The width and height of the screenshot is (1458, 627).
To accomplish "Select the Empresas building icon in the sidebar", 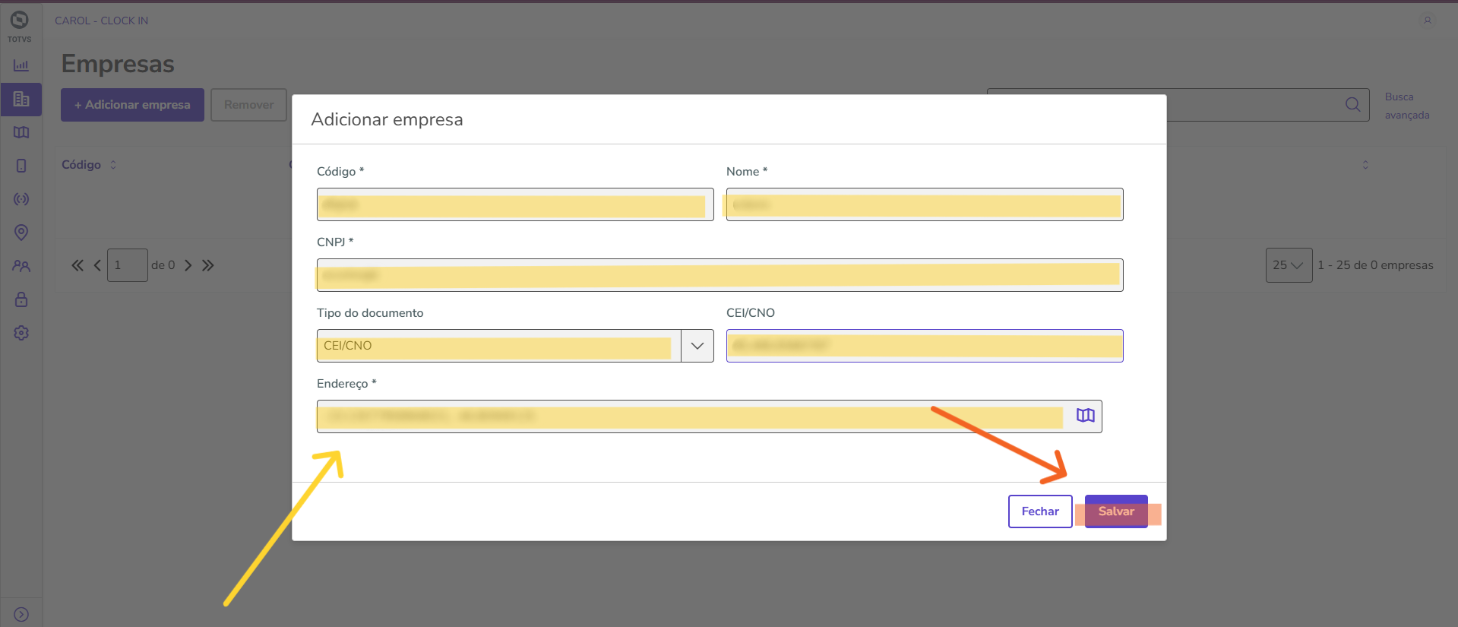I will (x=21, y=99).
